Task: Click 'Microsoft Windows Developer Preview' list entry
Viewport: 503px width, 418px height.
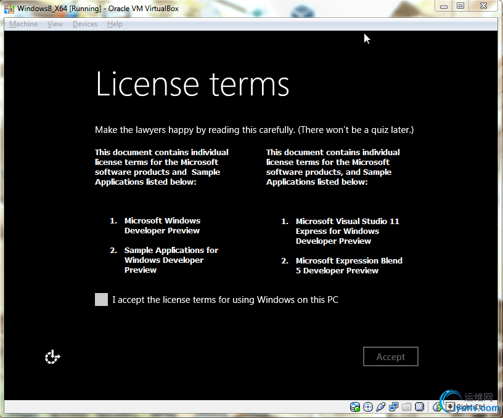Action: click(162, 225)
